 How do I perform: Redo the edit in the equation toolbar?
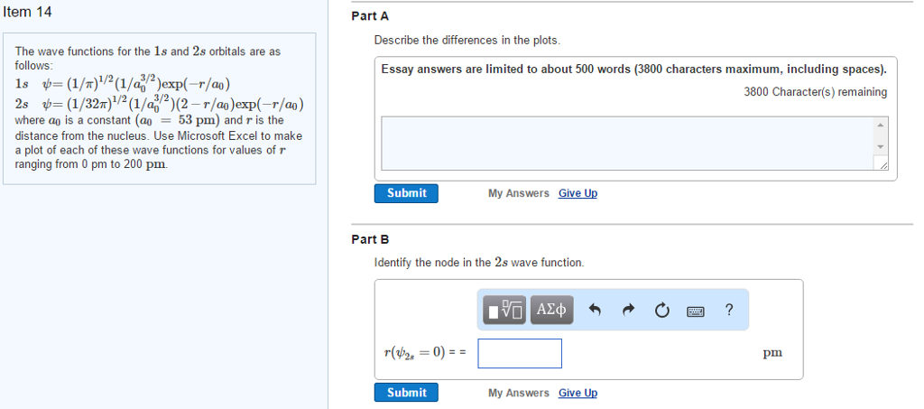(628, 311)
